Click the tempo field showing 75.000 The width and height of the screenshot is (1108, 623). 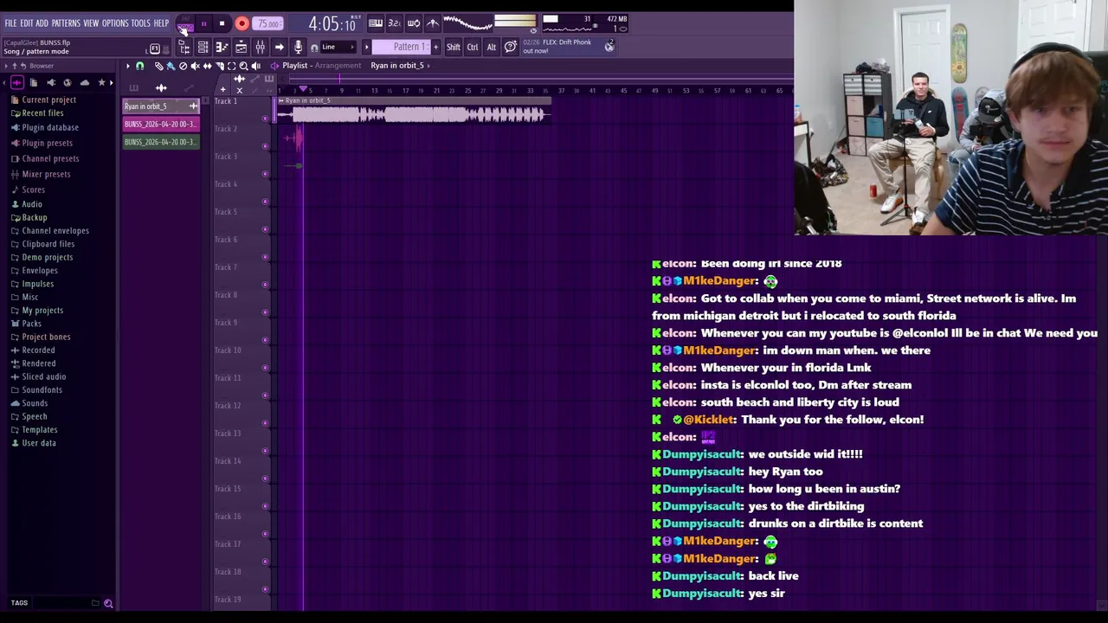(268, 24)
